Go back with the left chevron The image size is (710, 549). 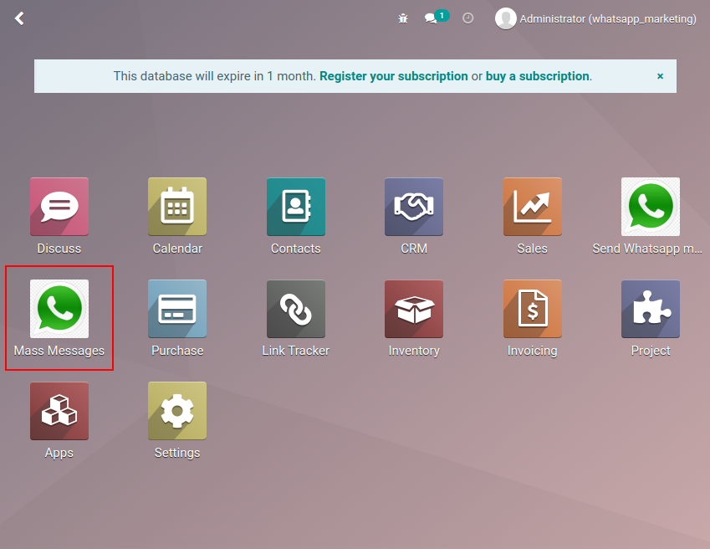click(19, 18)
